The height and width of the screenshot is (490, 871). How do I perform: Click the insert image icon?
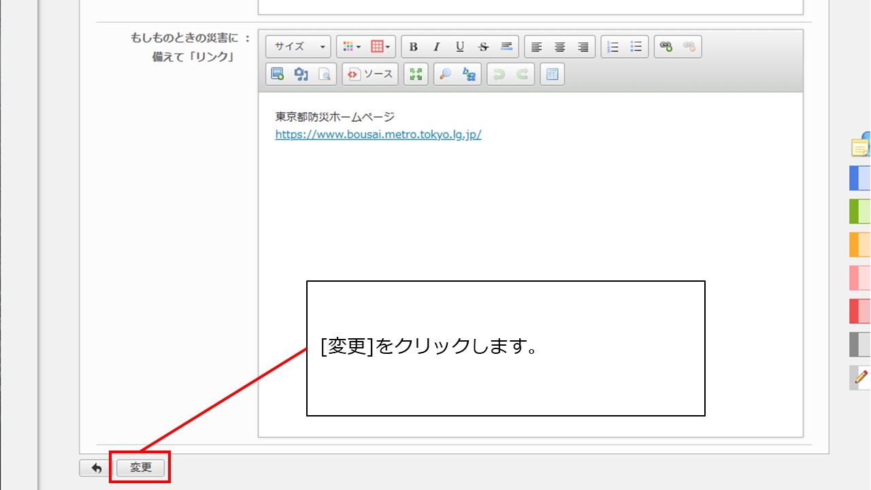(x=278, y=74)
